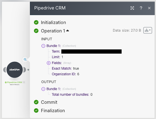Collapse input Bundle 1 collection
Screen dimensions: 156x119
click(x=43, y=46)
